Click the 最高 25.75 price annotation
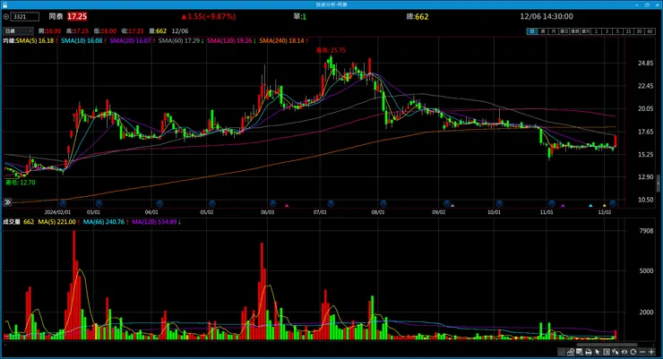Viewport: 663px width, 359px height. [331, 50]
